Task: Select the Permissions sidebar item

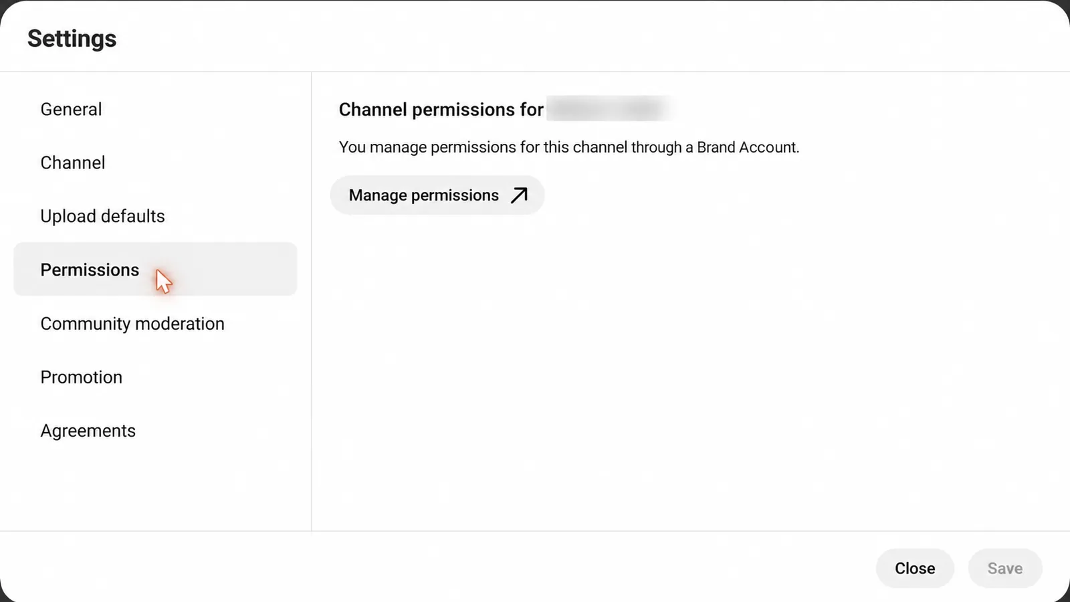Action: click(x=155, y=269)
